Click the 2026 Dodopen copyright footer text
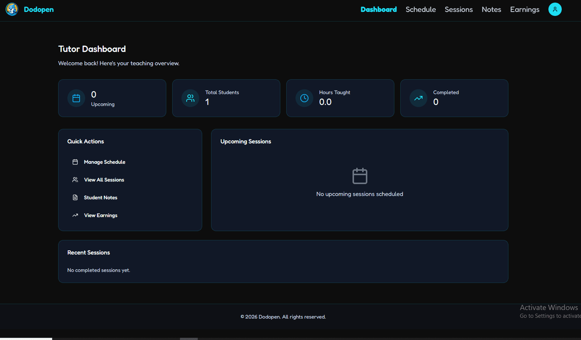This screenshot has height=340, width=581. (x=283, y=317)
